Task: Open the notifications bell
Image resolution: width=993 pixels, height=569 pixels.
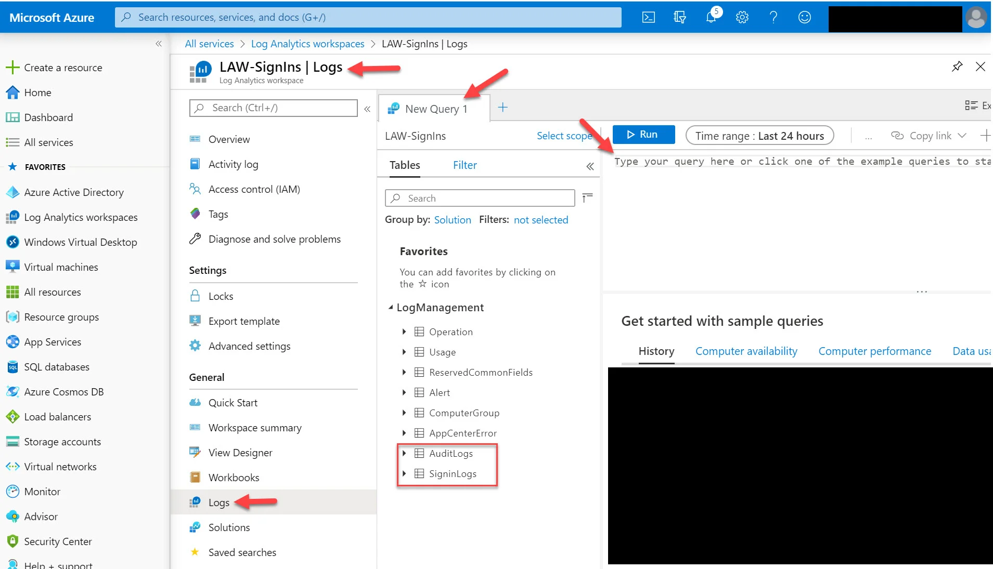Action: (x=711, y=17)
